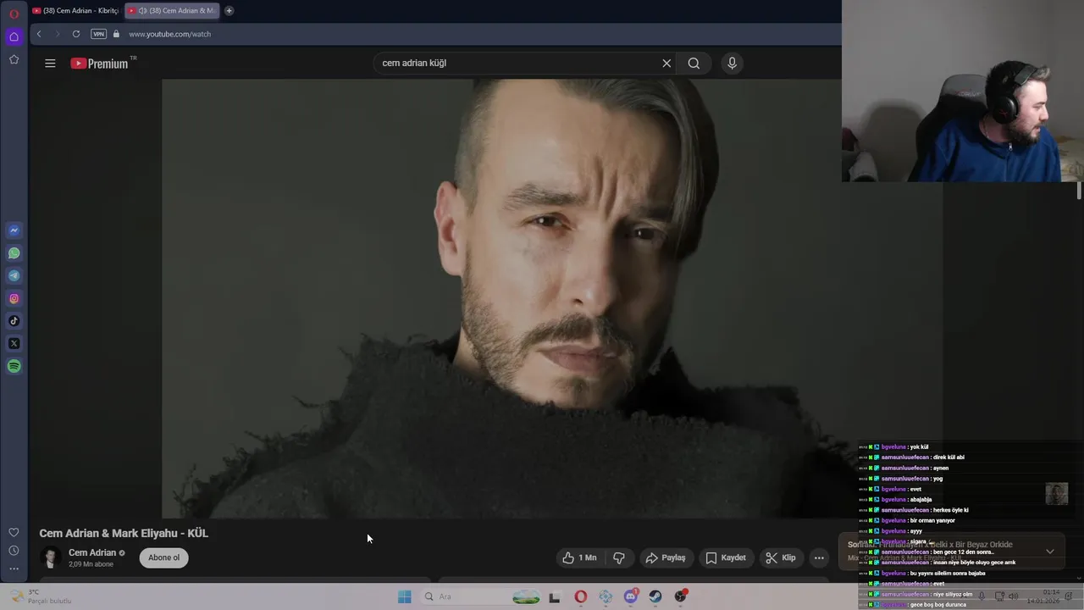The width and height of the screenshot is (1084, 610).
Task: Open more actions three-dot menu
Action: pos(819,557)
